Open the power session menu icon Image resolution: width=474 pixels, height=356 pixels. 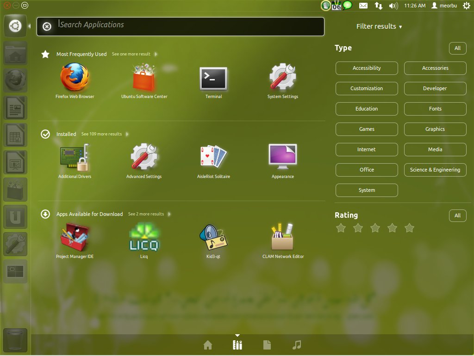467,6
